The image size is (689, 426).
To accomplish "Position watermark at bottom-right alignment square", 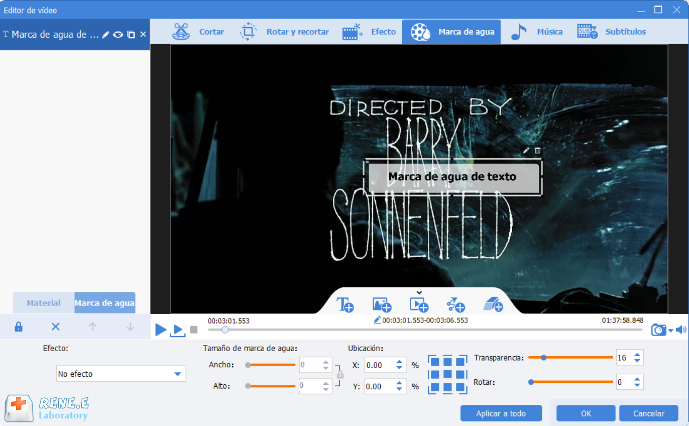I will pyautogui.click(x=460, y=387).
